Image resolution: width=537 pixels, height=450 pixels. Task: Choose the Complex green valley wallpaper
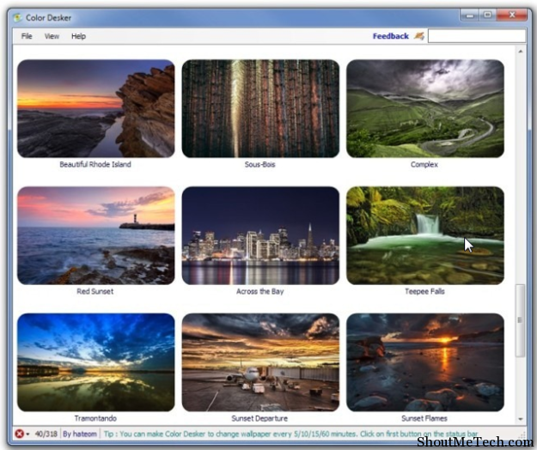pos(424,109)
